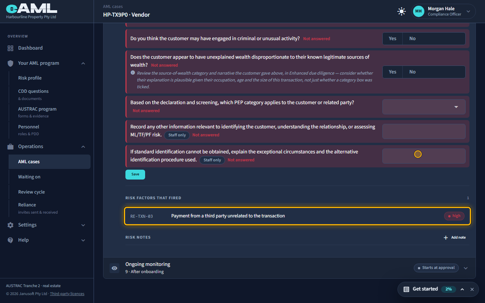Click the Save button
Screen dimensions: 485x303
coord(135,174)
